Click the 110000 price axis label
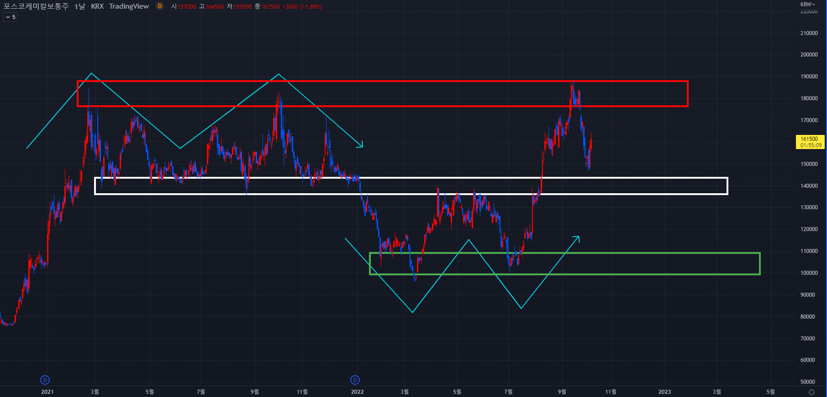 (809, 251)
